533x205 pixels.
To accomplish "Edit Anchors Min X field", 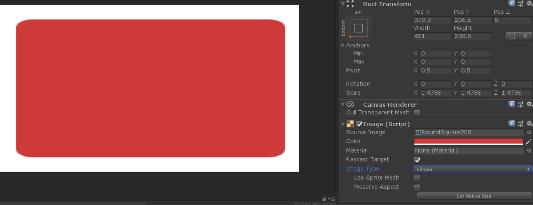I will (x=436, y=53).
